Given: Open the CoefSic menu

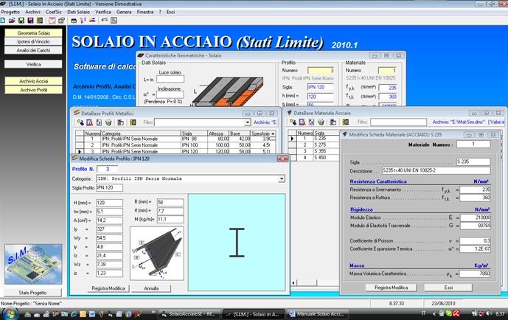Looking at the screenshot, I should [x=54, y=12].
